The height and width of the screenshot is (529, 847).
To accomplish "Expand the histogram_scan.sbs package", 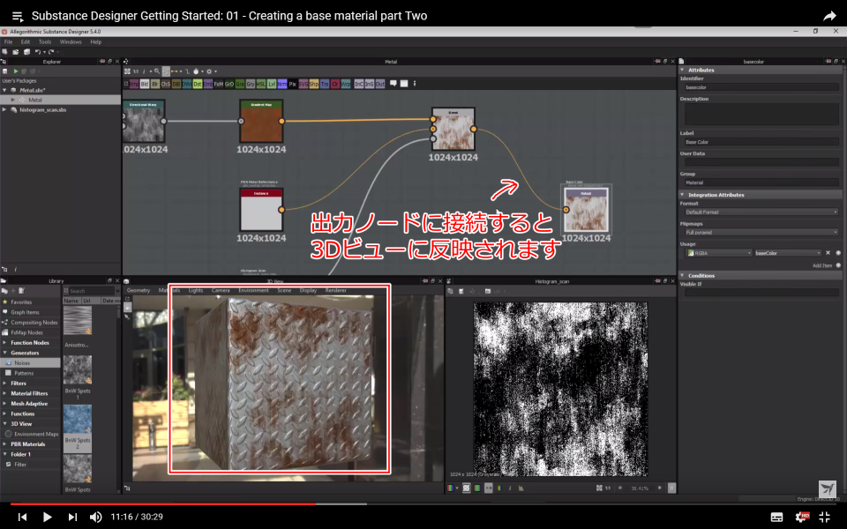I will tap(5, 109).
